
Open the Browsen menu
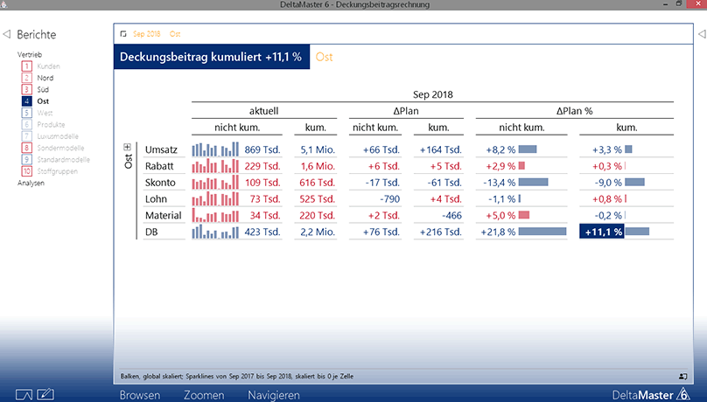[x=139, y=395]
